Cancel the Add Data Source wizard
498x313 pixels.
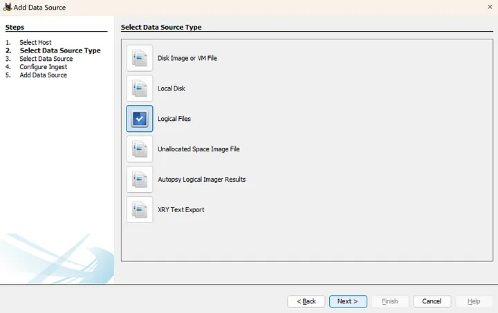click(432, 301)
